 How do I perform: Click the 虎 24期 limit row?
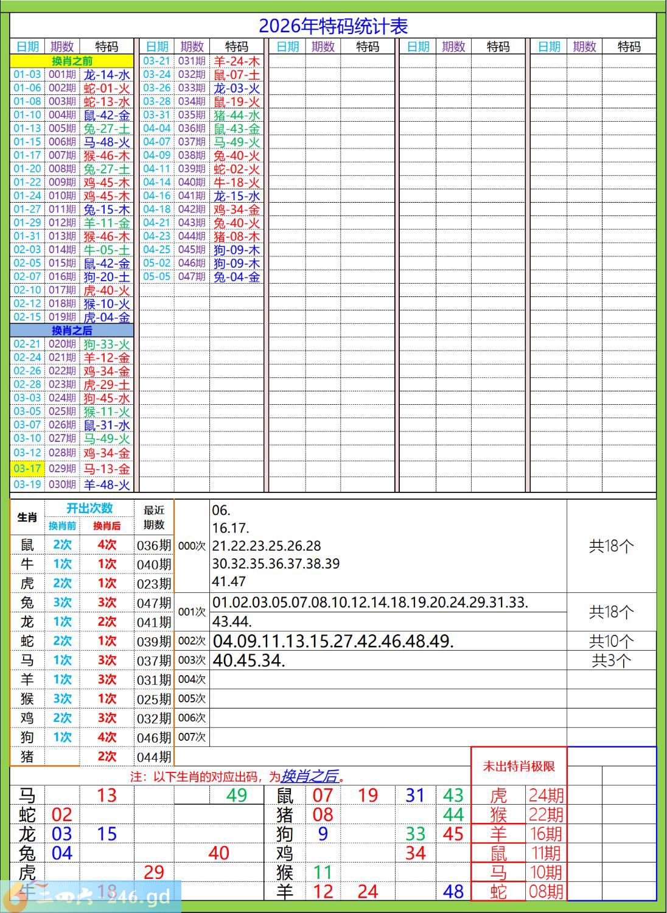pyautogui.click(x=519, y=795)
